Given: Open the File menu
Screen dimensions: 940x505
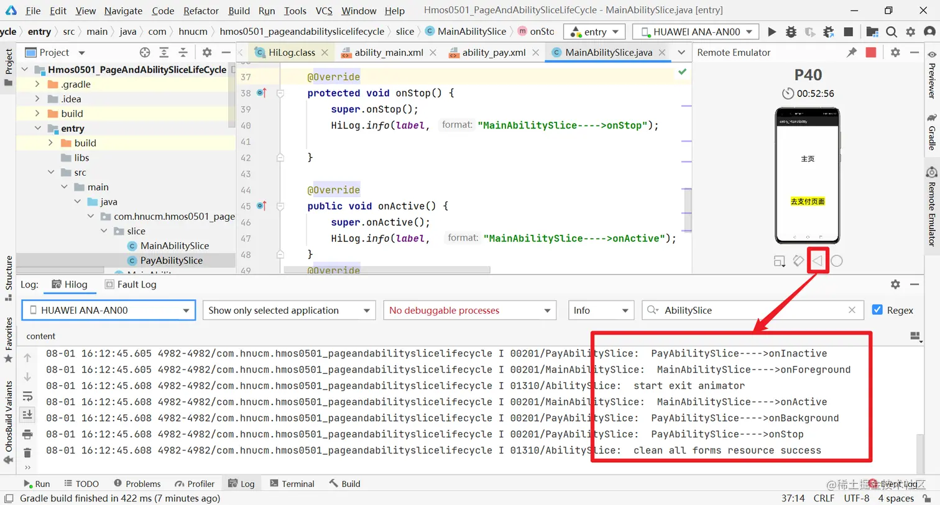Looking at the screenshot, I should click(x=33, y=11).
